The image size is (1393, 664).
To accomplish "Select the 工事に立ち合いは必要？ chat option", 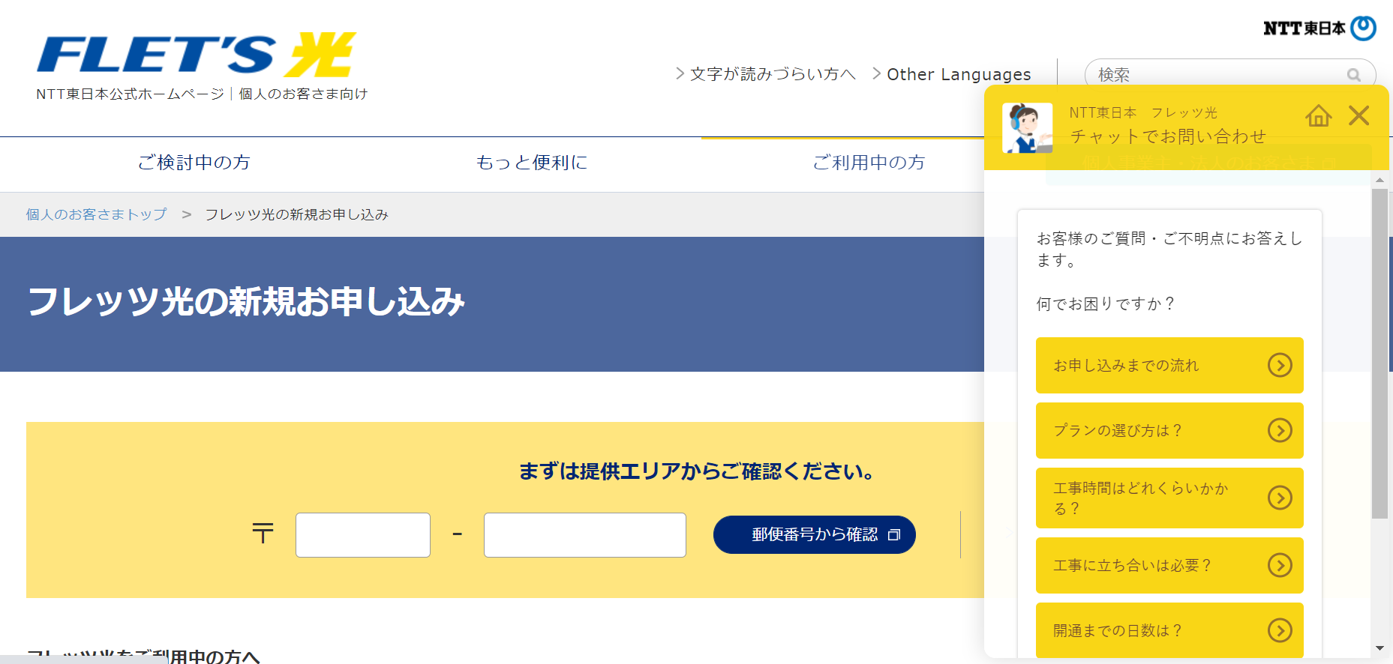I will tap(1169, 565).
